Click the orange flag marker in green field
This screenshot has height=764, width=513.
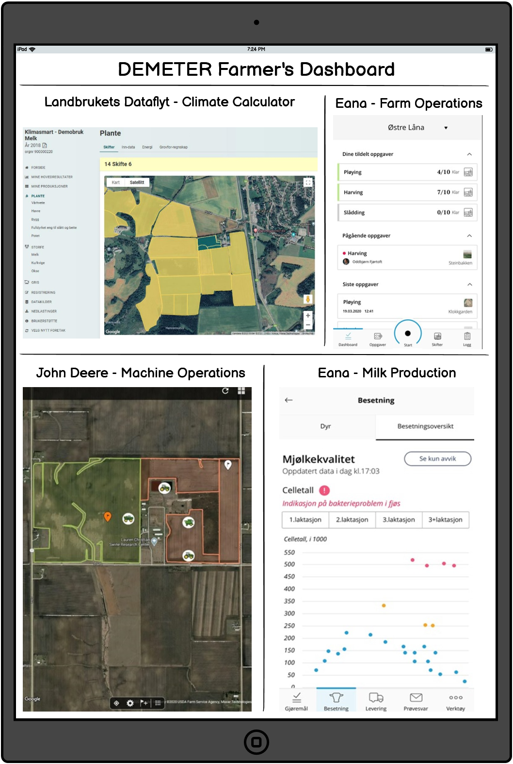(108, 517)
